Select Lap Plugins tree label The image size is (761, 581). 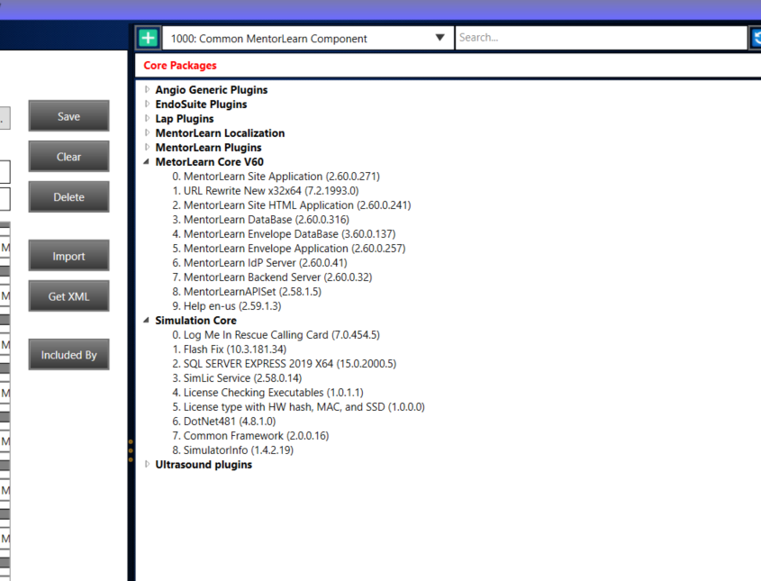coord(185,119)
